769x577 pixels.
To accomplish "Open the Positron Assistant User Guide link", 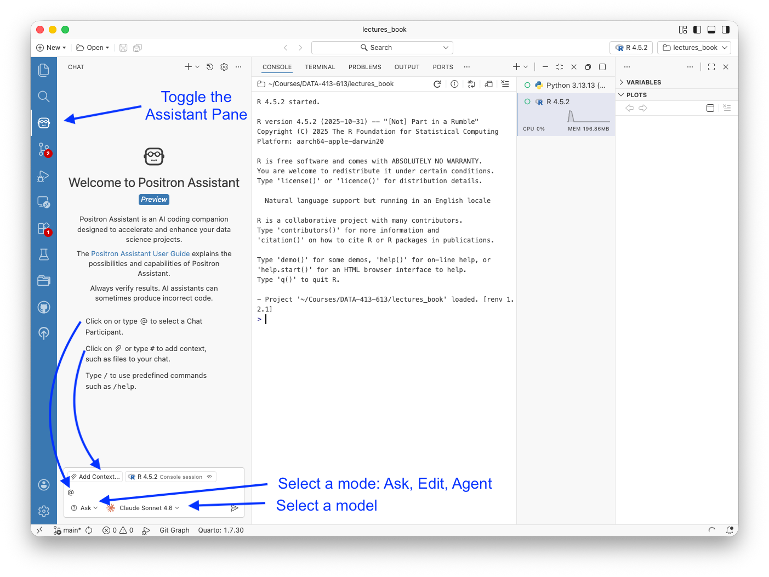I will click(x=140, y=253).
